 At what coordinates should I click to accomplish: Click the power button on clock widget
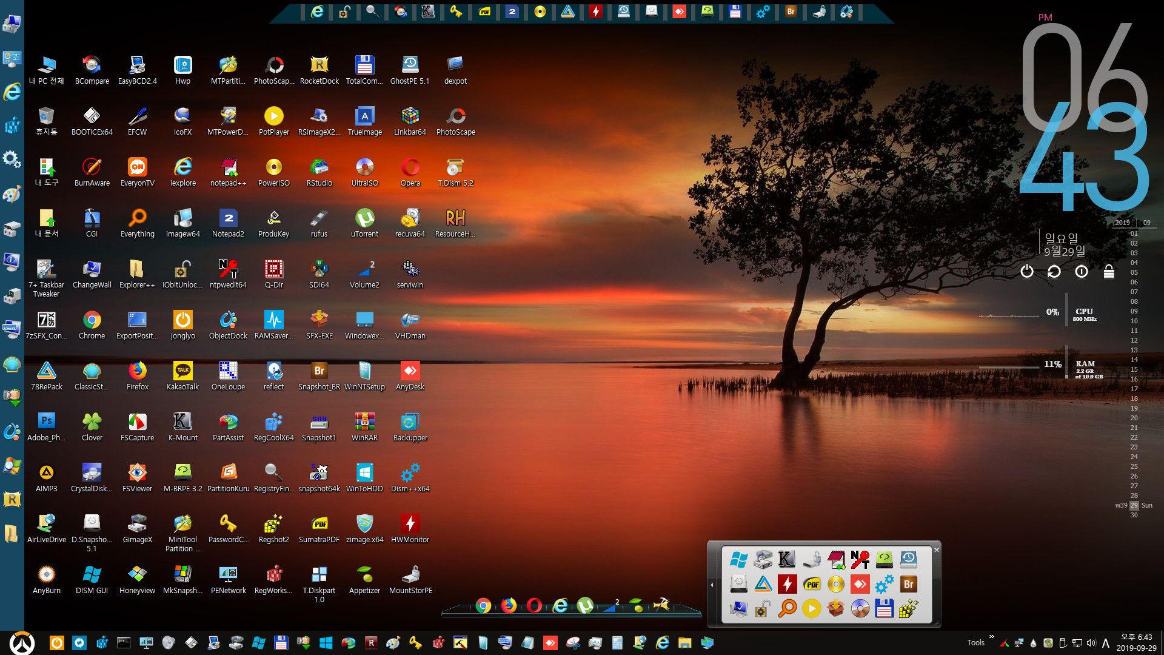tap(1026, 271)
